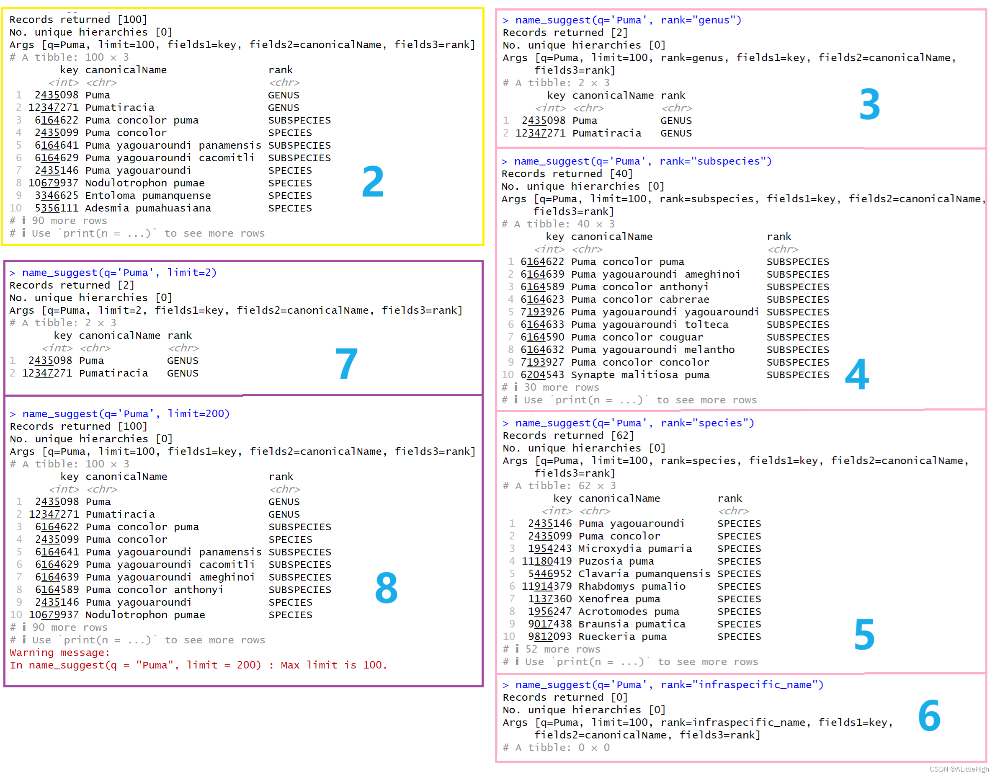Select 'Puzosia puma' species name

pos(616,562)
